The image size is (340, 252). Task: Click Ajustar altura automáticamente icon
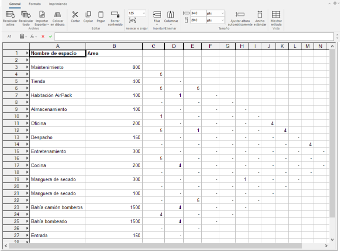tap(240, 15)
